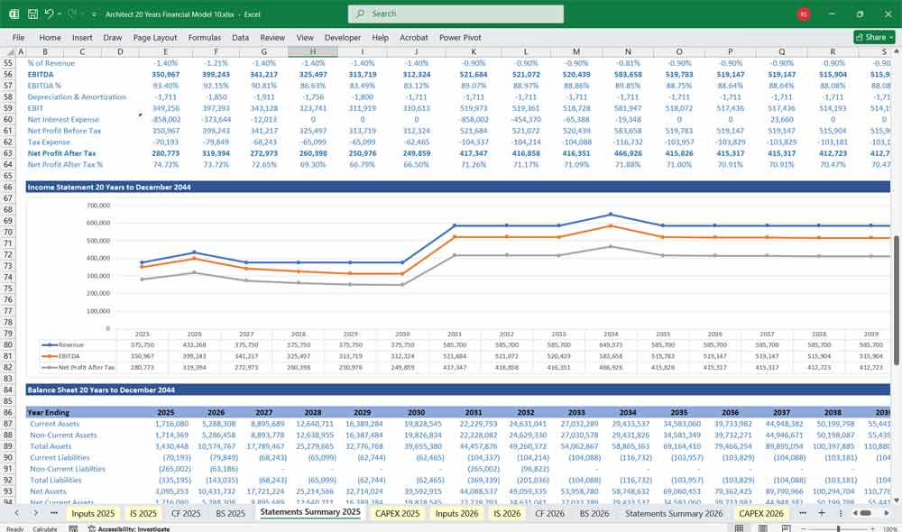Screen dimensions: 902x532
Task: Click the Save icon in Quick Access Toolbar
Action: [32, 13]
